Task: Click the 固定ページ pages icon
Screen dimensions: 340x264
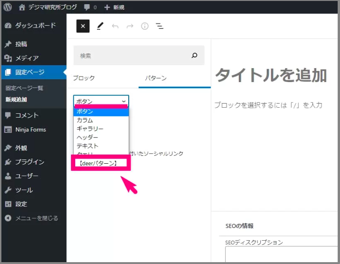Action: pyautogui.click(x=8, y=72)
